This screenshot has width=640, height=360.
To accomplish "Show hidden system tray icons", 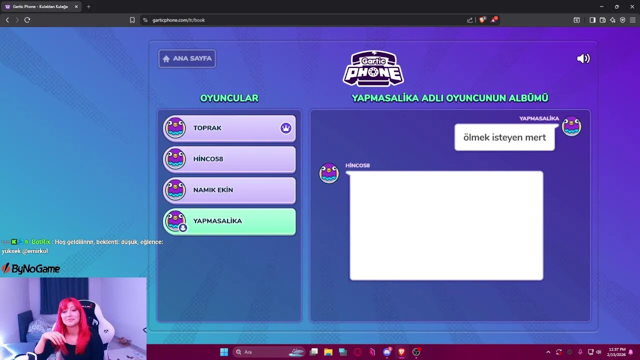I will 548,352.
